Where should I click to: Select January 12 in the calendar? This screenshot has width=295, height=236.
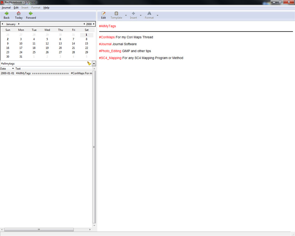(47, 44)
